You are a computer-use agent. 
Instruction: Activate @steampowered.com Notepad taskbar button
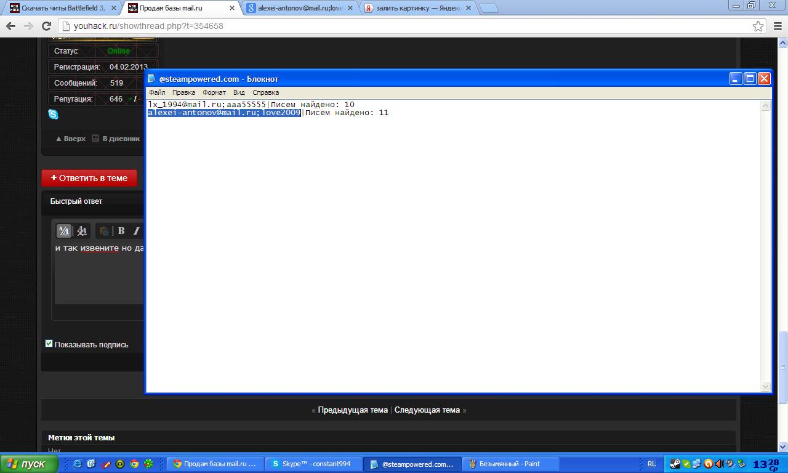[x=412, y=464]
